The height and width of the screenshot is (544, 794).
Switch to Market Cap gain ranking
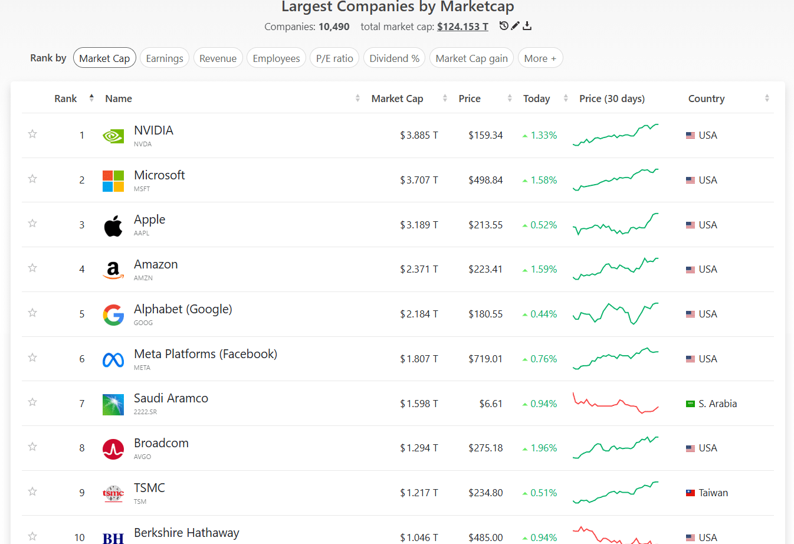pos(472,58)
